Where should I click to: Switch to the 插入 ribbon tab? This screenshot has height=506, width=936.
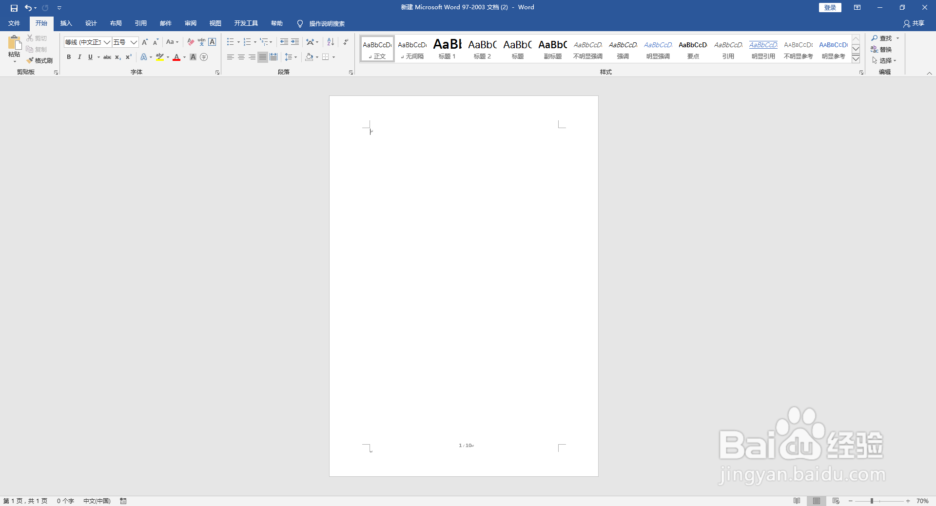[66, 23]
